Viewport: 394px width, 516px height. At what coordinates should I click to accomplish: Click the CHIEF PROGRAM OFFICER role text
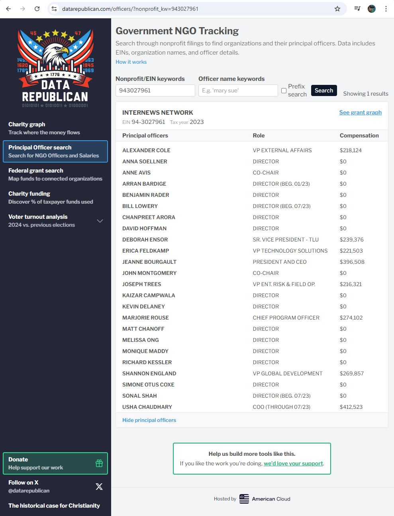coord(286,318)
